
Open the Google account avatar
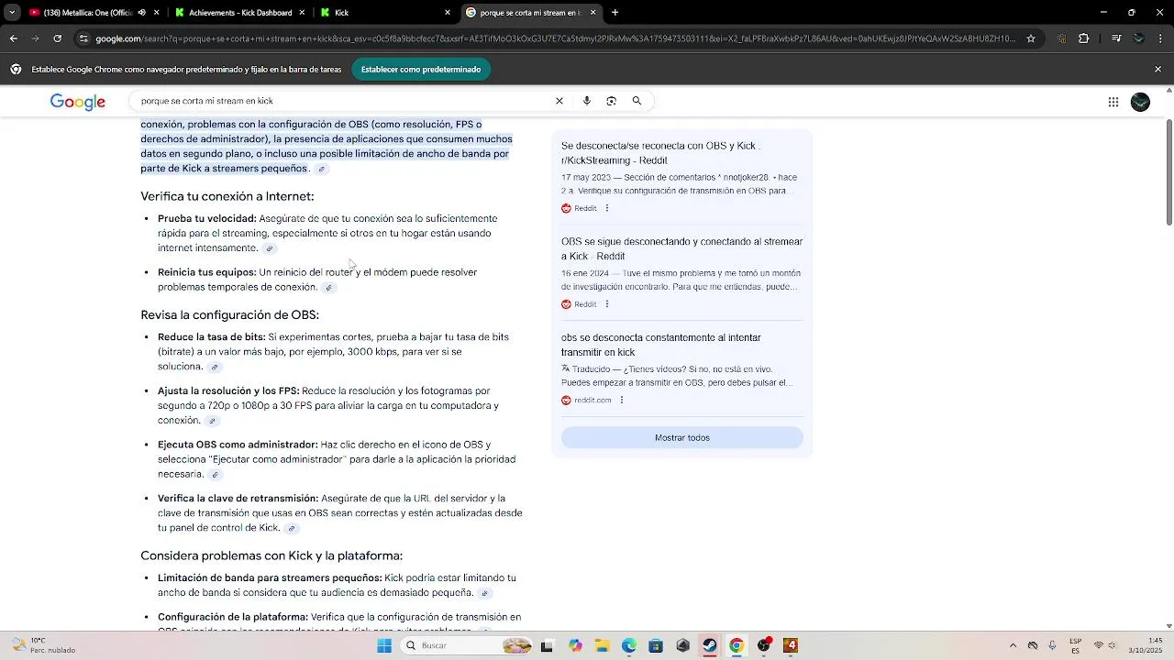[x=1140, y=102]
